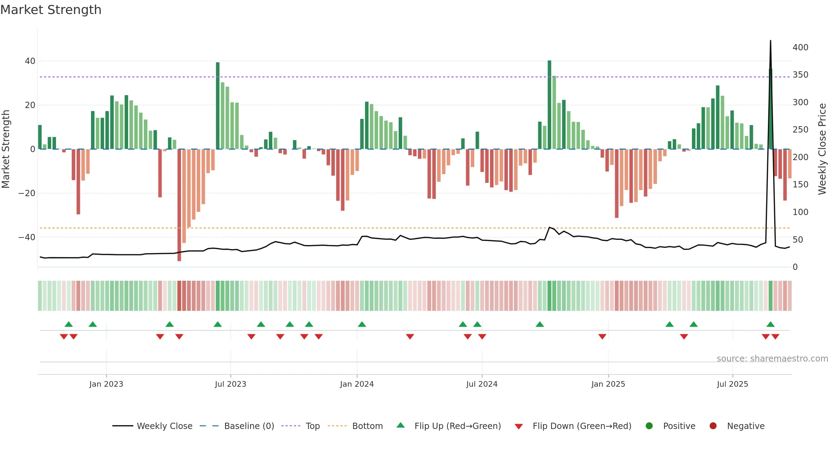Click the purple dotted Top legend line sample
This screenshot has height=472, width=840.
point(291,426)
